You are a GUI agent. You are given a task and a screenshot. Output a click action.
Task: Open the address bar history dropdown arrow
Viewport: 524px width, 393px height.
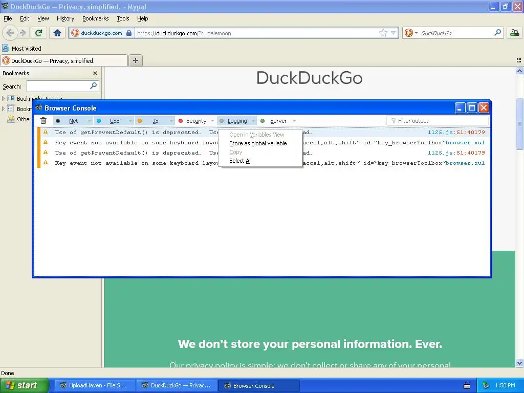click(x=394, y=33)
